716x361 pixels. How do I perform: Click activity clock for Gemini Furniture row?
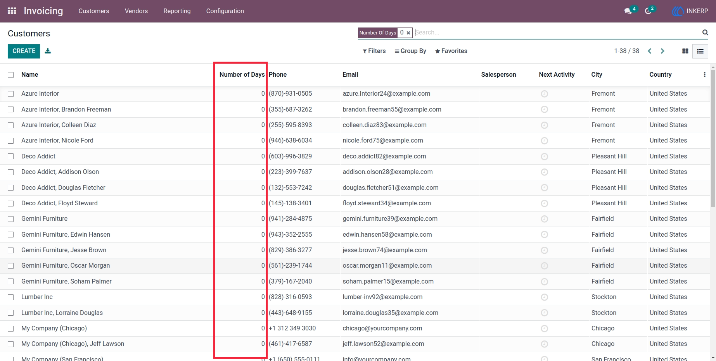(x=545, y=219)
